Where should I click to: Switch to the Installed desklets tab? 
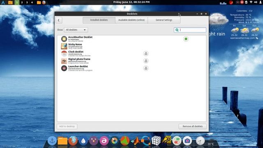click(99, 20)
